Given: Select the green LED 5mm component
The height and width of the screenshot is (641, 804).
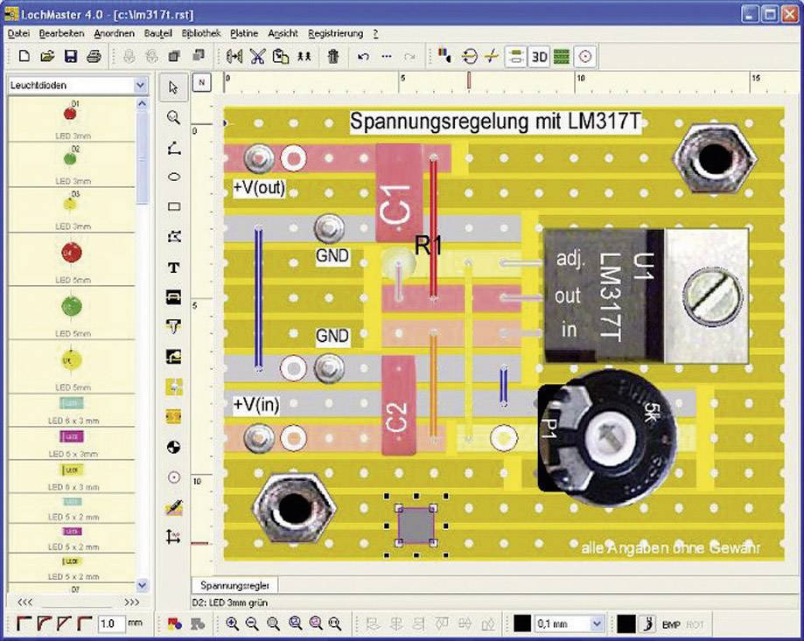Looking at the screenshot, I should 72,312.
